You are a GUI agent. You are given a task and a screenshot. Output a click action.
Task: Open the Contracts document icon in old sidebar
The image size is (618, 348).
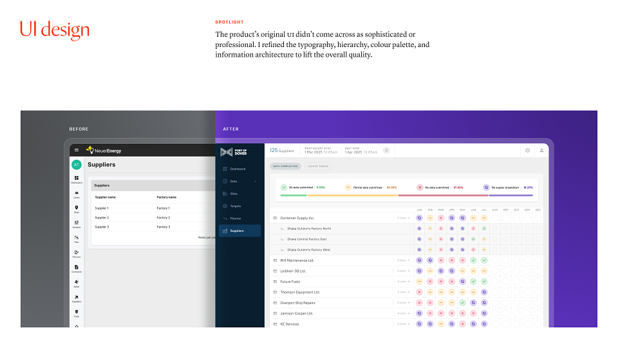tap(77, 267)
